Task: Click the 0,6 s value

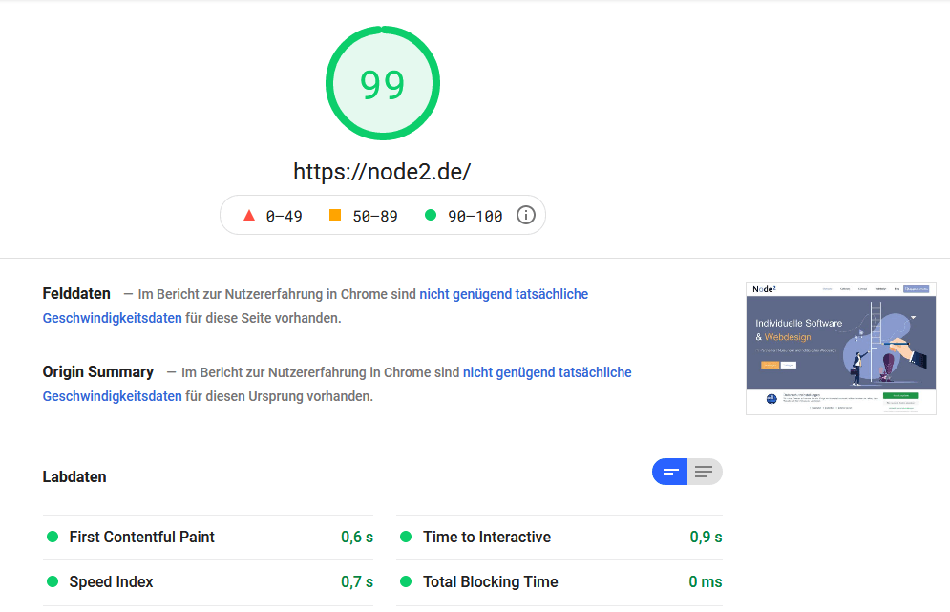Action: (357, 538)
